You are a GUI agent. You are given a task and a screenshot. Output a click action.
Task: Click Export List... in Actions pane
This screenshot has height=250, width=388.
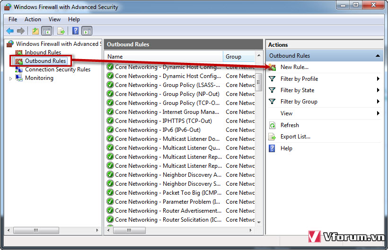295,137
